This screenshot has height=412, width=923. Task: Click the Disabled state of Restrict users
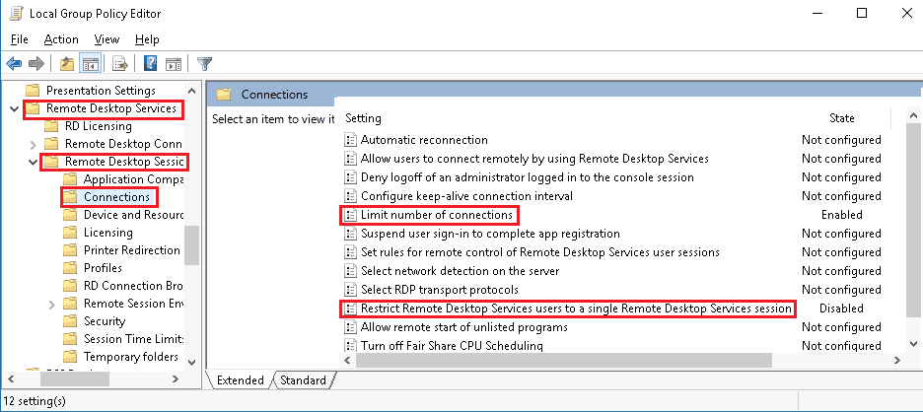(x=841, y=309)
